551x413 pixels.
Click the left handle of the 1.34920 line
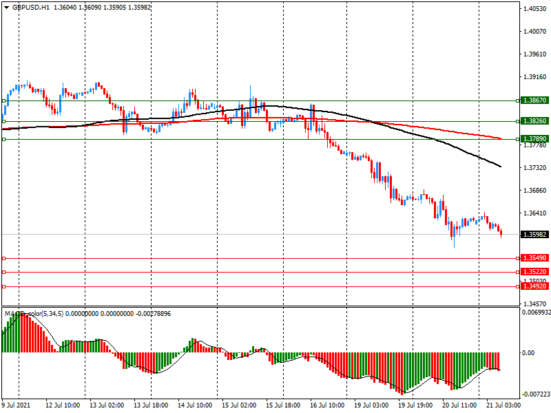point(4,286)
